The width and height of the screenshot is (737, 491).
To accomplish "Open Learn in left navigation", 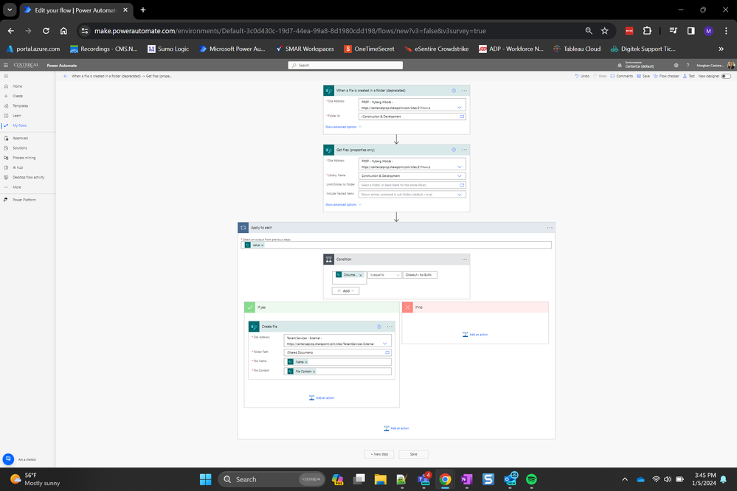I will (16, 116).
